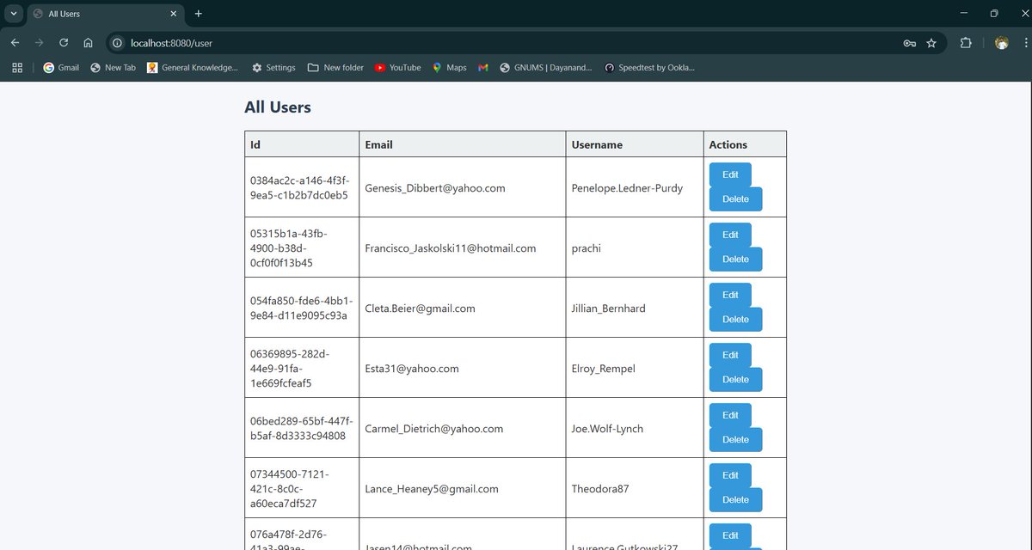This screenshot has height=550, width=1032.
Task: Select username prachi cell
Action: coord(635,247)
